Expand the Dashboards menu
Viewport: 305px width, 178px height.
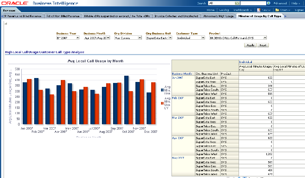(243, 10)
